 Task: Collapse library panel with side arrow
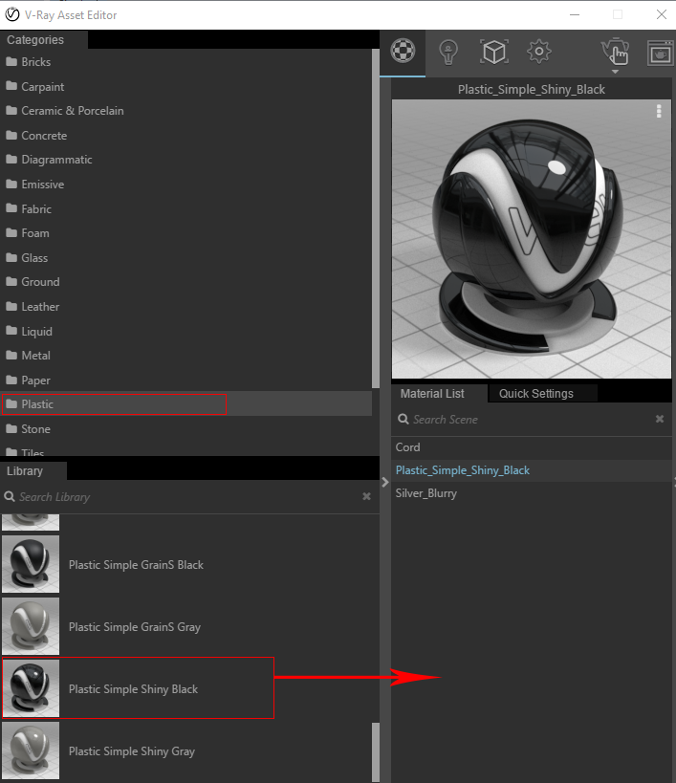[384, 482]
